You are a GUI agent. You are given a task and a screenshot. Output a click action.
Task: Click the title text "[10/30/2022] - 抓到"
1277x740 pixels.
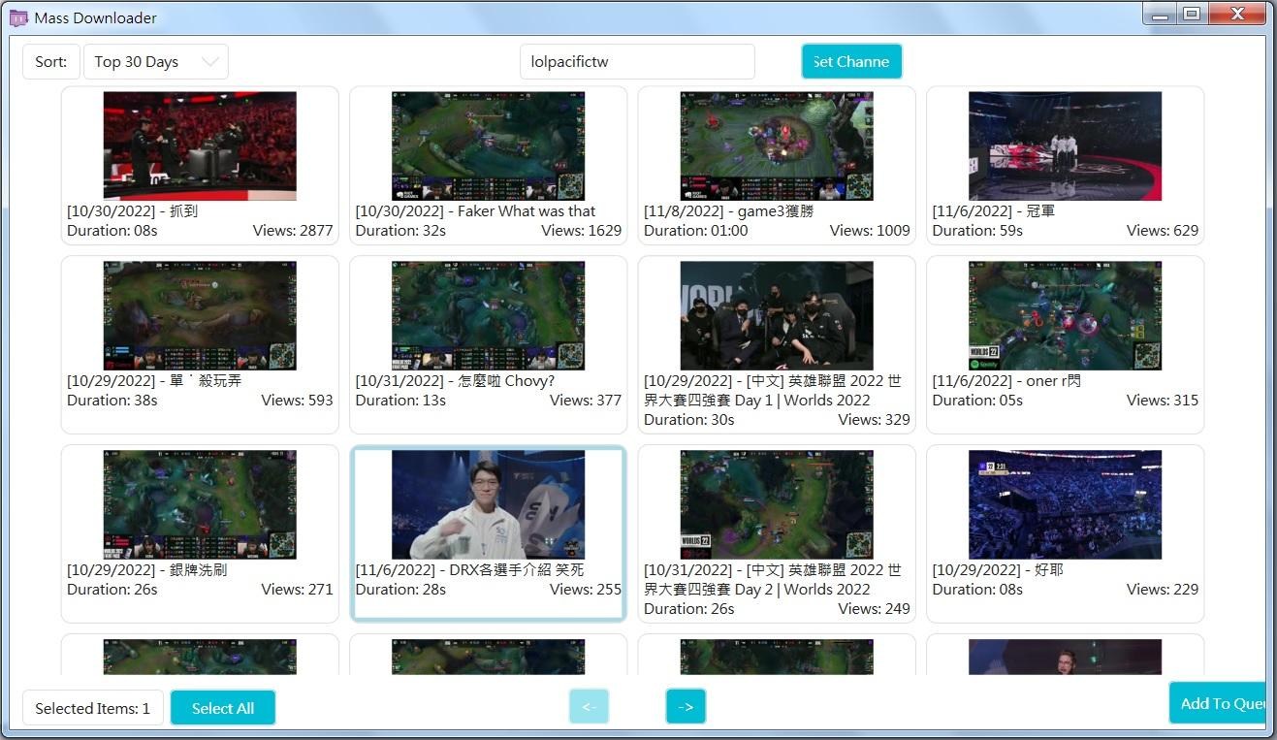(x=133, y=211)
